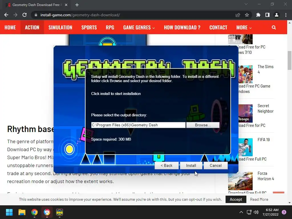The image size is (292, 219).
Task: Open the FIFA 19 thumbnail
Action: (246, 147)
